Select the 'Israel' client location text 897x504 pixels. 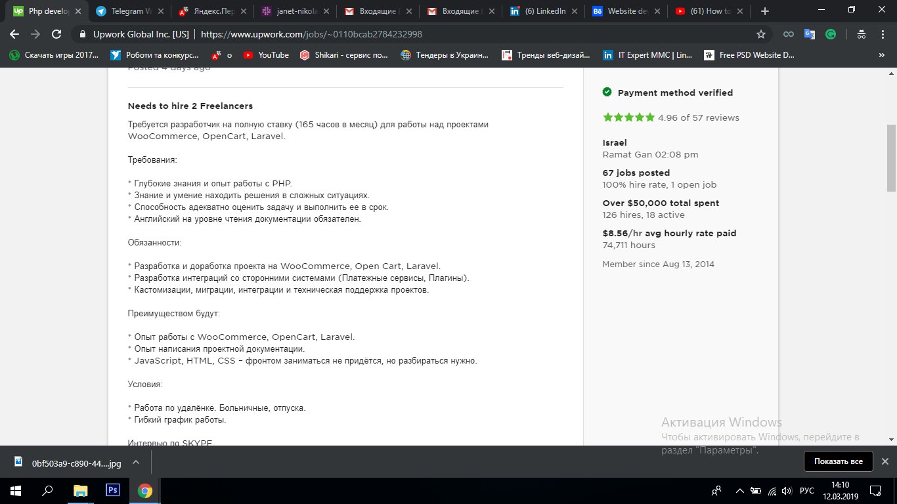pyautogui.click(x=615, y=143)
